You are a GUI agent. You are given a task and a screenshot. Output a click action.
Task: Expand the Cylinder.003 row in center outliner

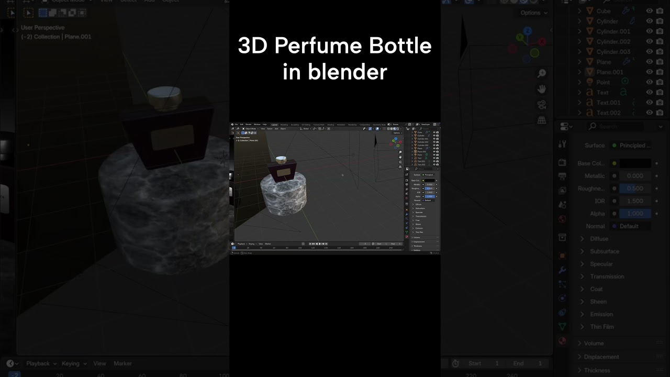(412, 145)
